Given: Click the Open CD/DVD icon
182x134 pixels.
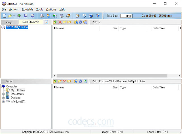Looking at the screenshot, I should pos(19,16).
